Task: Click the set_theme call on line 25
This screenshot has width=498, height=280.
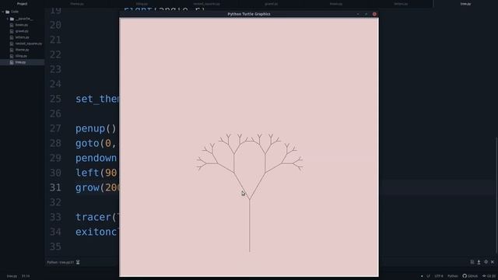Action: (97, 99)
